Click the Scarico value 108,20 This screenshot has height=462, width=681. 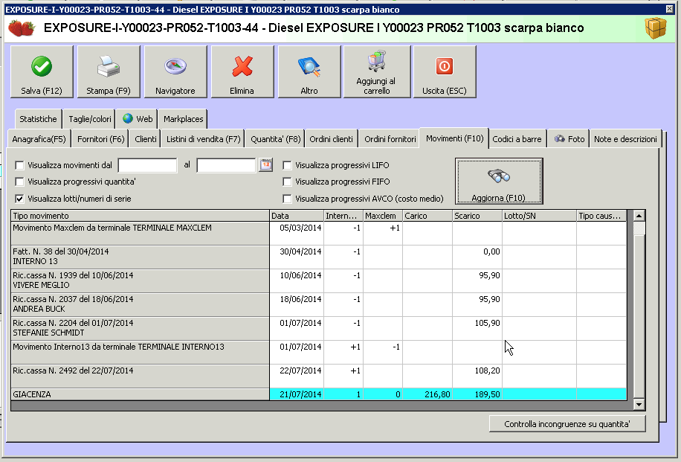477,376
